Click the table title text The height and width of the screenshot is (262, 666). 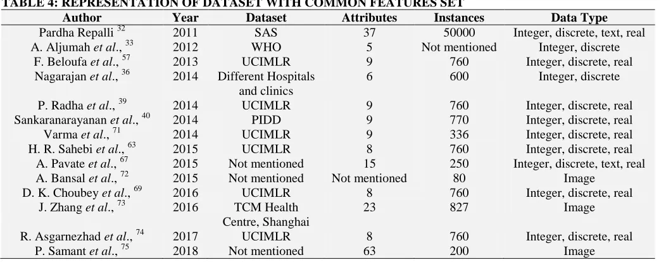coord(232,4)
